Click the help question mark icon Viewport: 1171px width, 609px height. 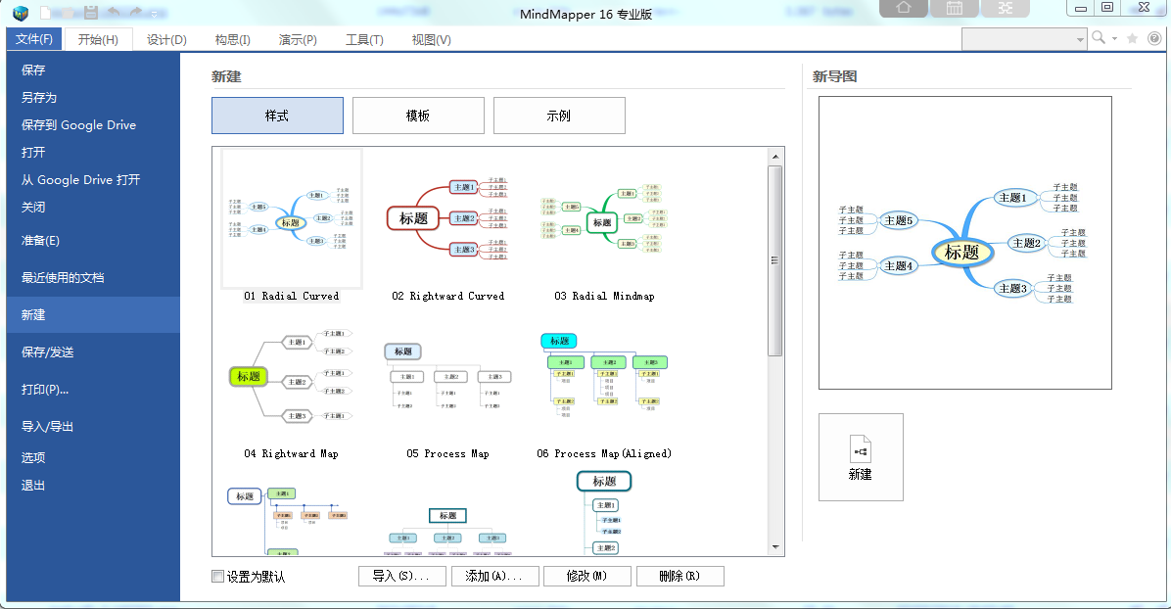pos(1154,38)
